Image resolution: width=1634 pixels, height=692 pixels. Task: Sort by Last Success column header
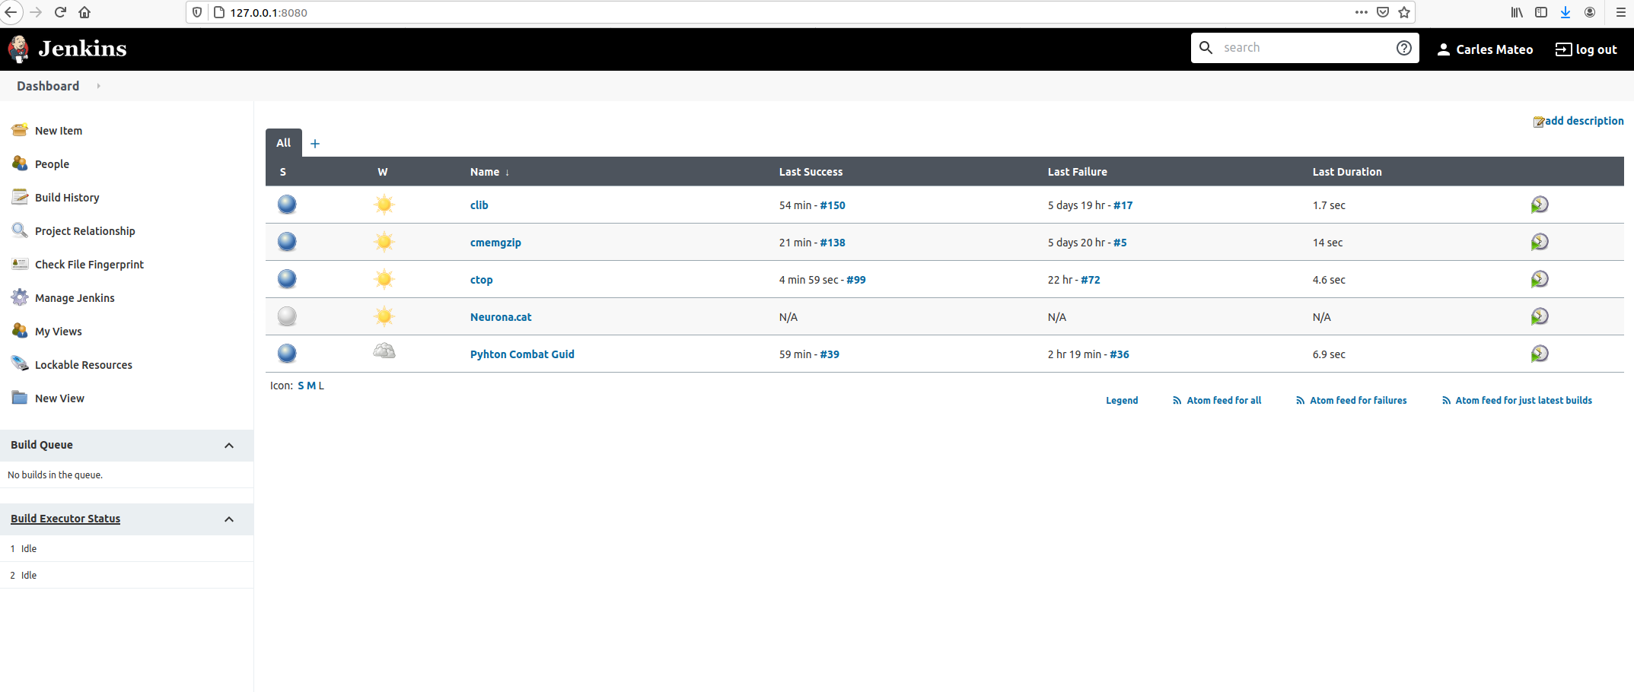click(x=811, y=172)
